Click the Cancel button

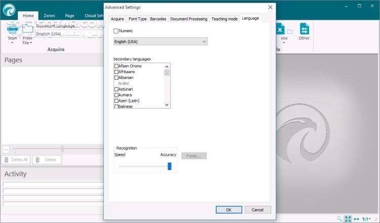tap(258, 210)
